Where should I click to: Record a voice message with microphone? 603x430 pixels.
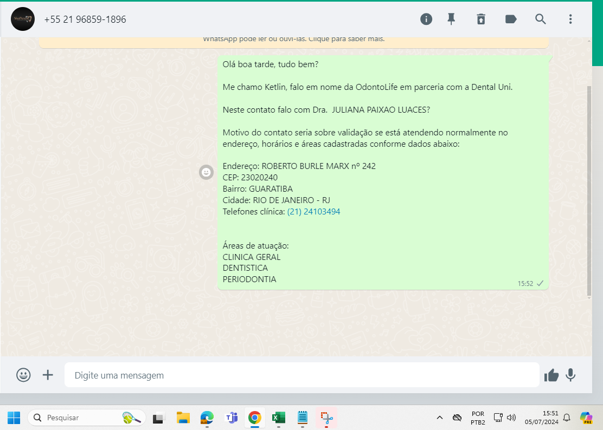(570, 375)
